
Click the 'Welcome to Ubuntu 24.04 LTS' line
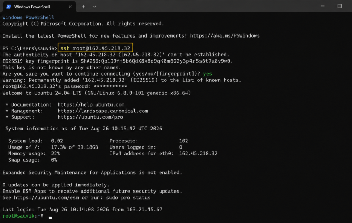[97, 93]
